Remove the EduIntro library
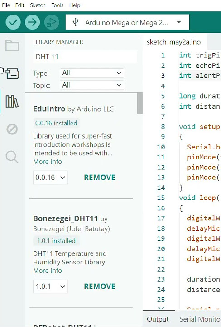Image resolution: width=221 pixels, height=327 pixels. click(100, 178)
